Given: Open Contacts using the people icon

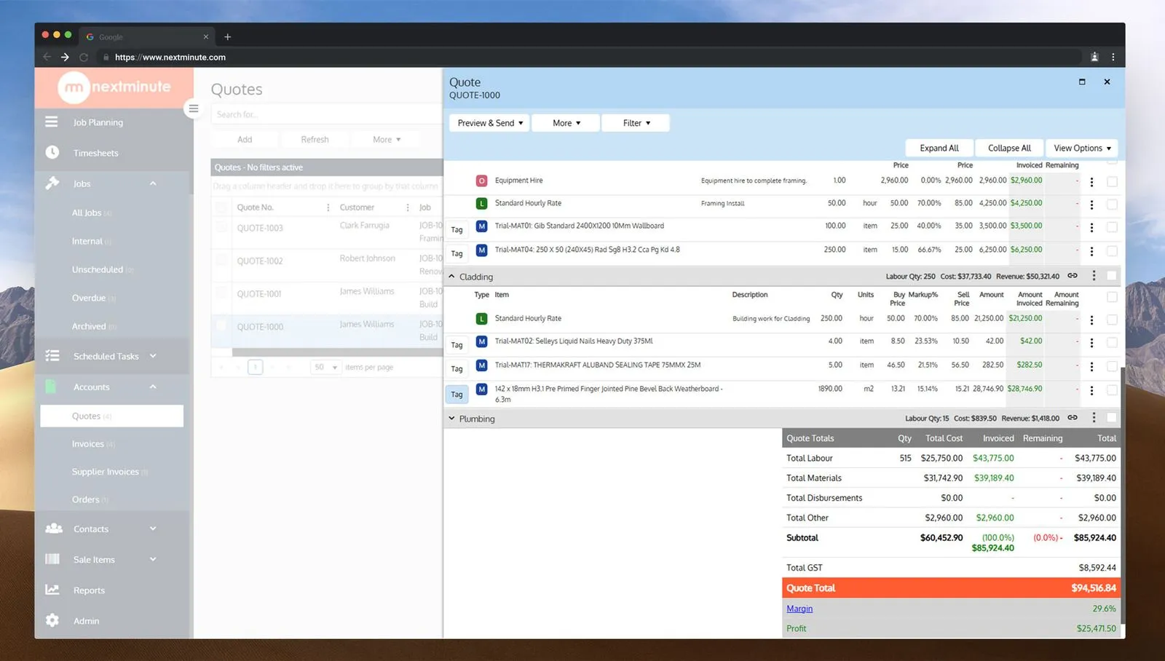Looking at the screenshot, I should 52,529.
